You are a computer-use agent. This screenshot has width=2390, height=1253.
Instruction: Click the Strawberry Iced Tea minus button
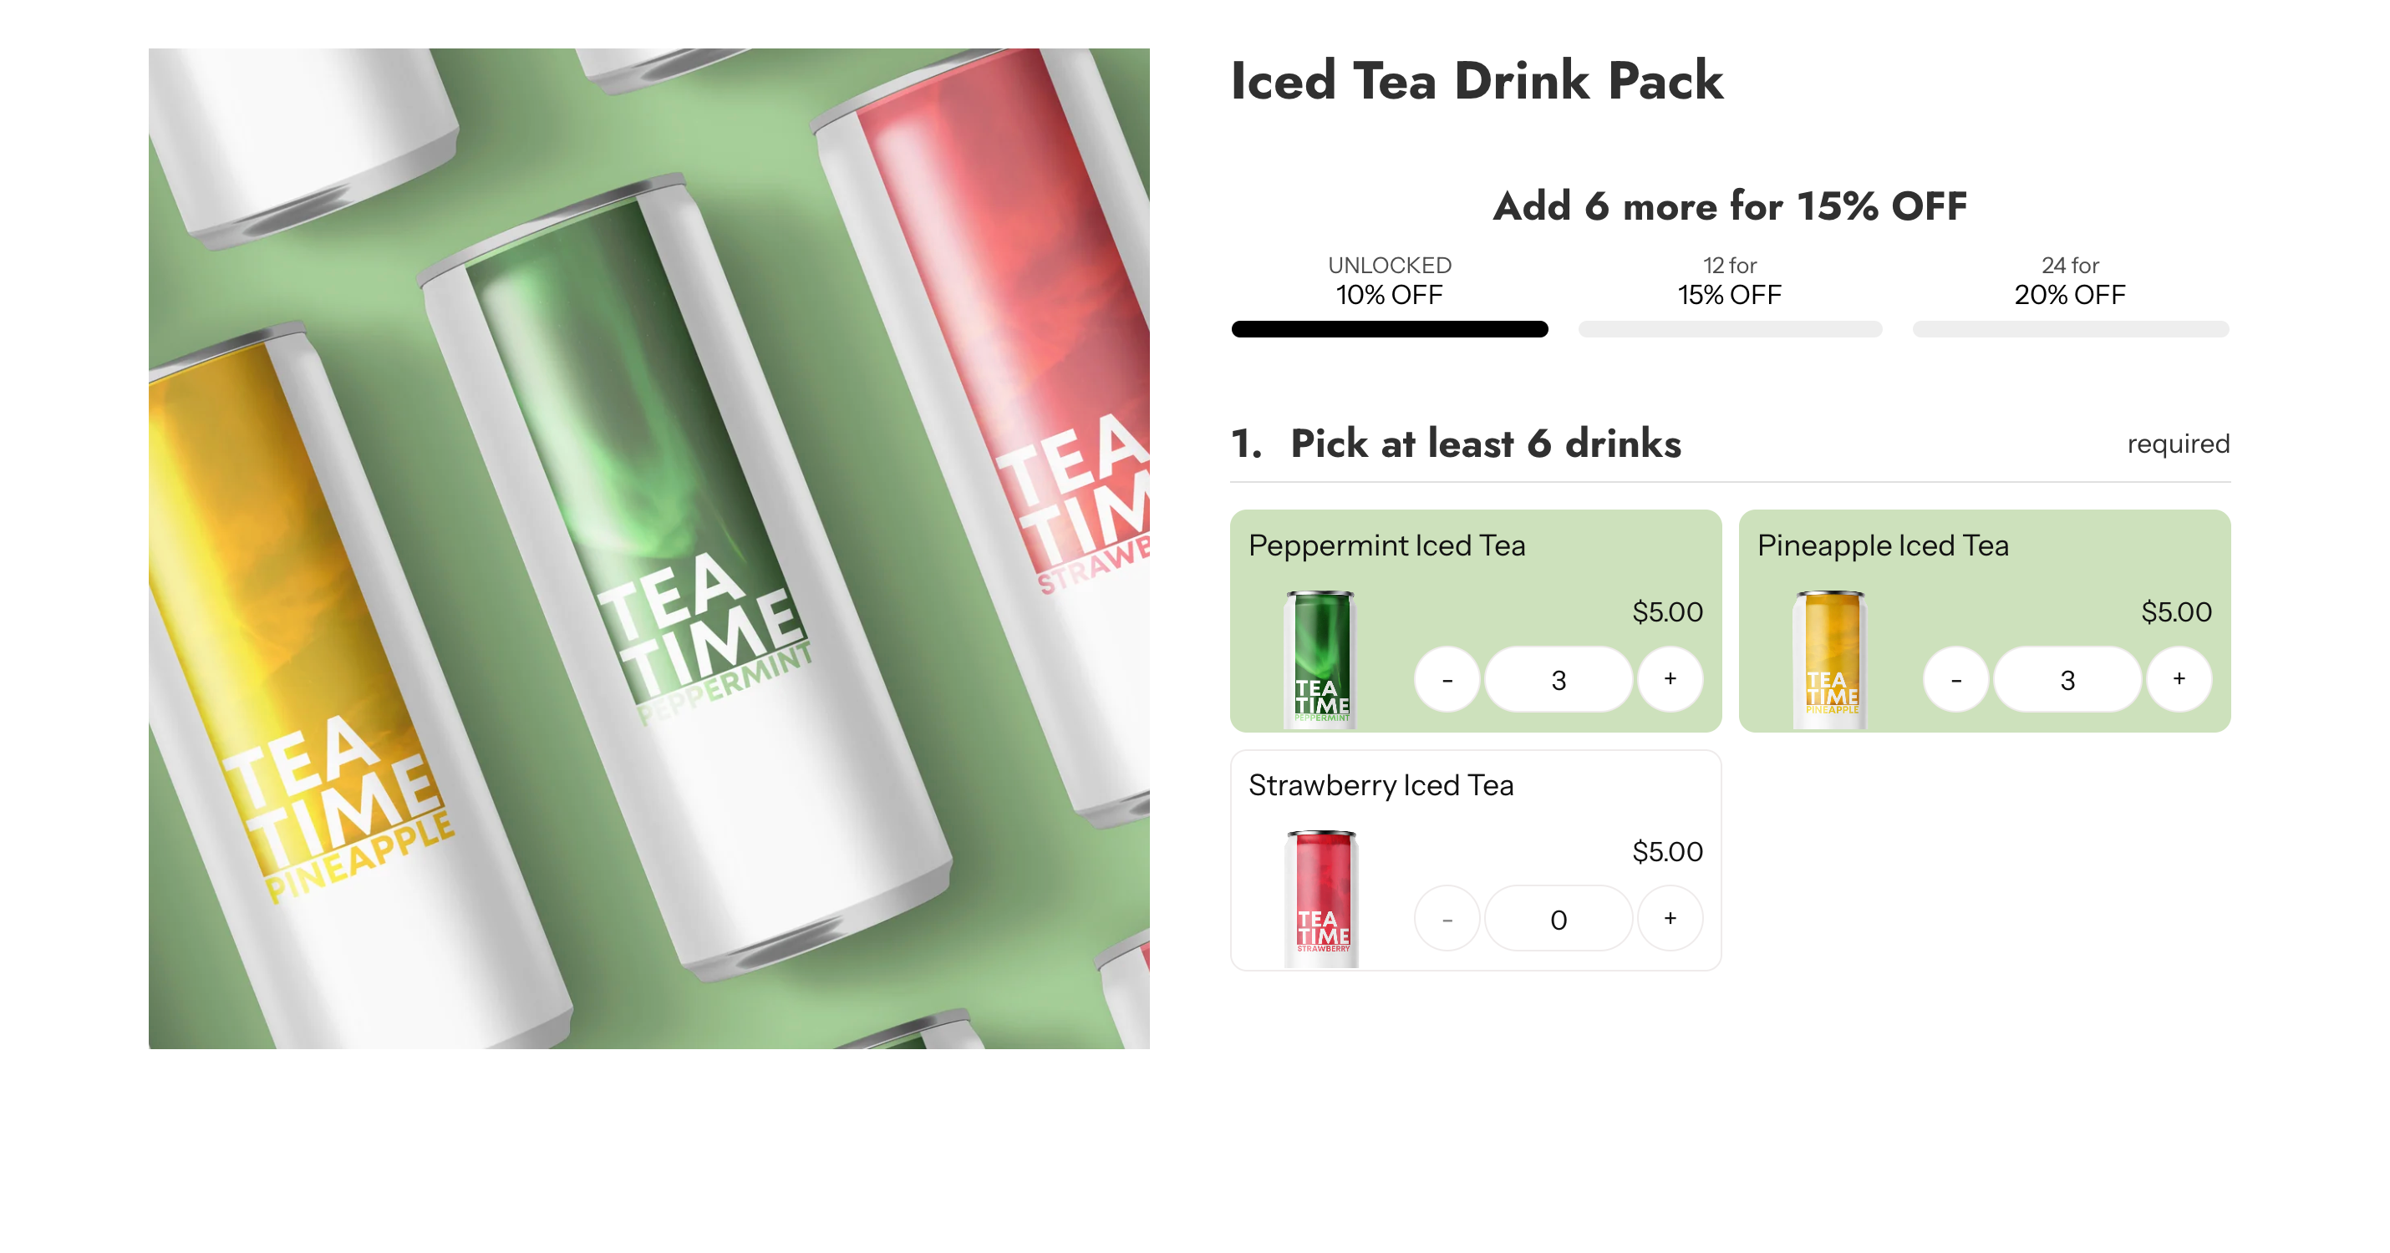click(1447, 918)
